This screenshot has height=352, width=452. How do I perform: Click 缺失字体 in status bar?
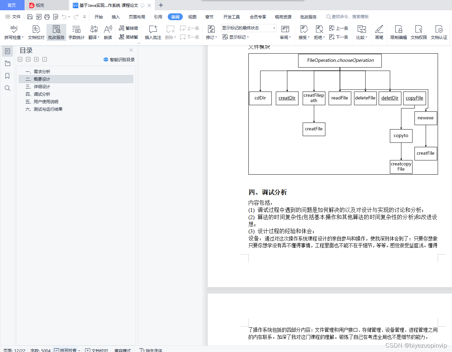click(151, 350)
